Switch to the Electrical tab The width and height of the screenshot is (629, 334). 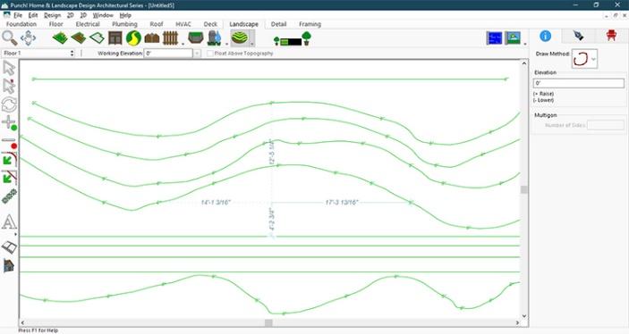point(88,24)
